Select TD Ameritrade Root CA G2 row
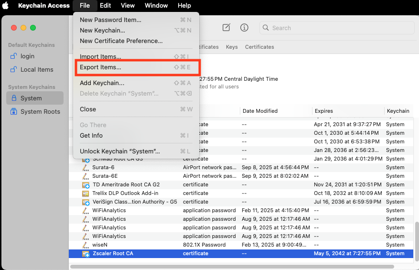Screen dimensions: 419x270 coord(241,184)
